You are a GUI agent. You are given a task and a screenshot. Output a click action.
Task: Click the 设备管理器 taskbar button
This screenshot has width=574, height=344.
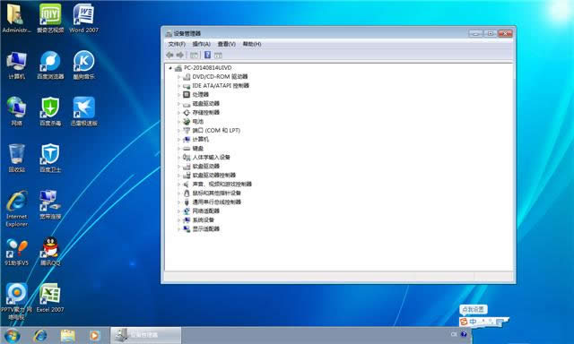point(145,335)
